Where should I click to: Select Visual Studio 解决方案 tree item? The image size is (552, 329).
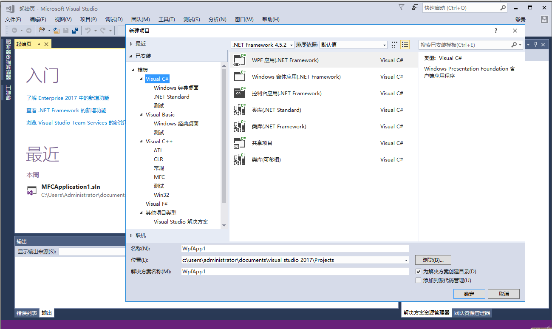181,222
